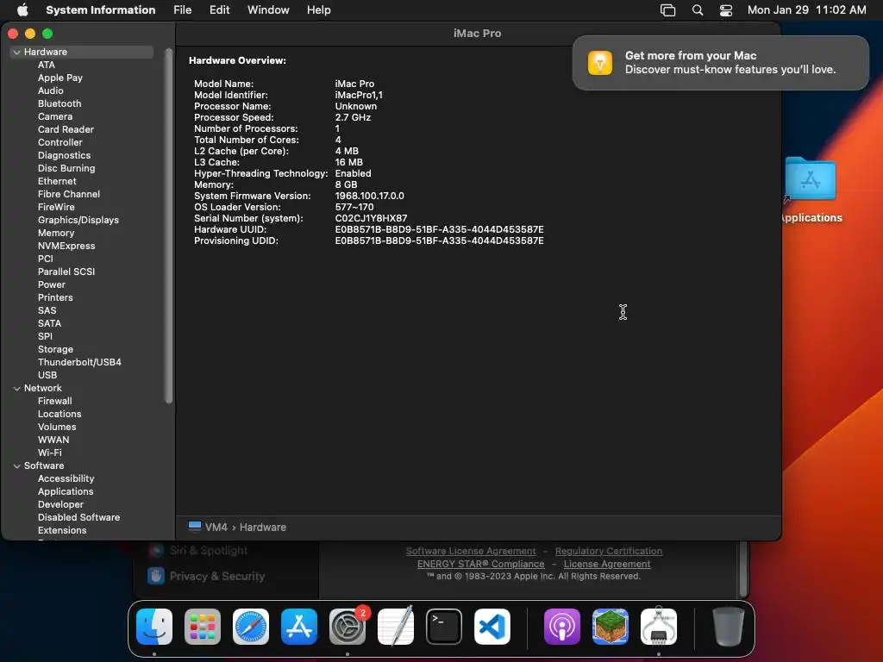Select Audio in the sidebar
This screenshot has height=662, width=883.
pyautogui.click(x=51, y=91)
